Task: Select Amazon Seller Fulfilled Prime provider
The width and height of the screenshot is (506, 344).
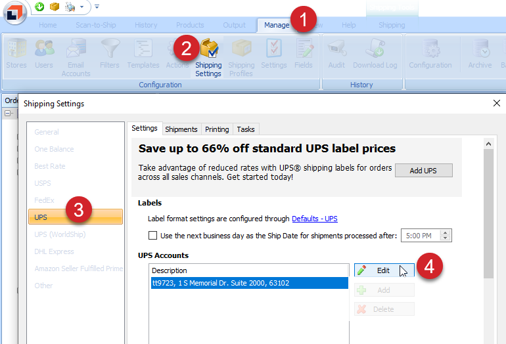Action: [75, 269]
